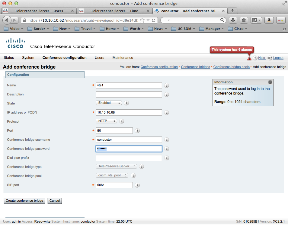Screen dimensions: 288x225
Task: Follow the Conference bridges breadcrumb link
Action: [195, 67]
